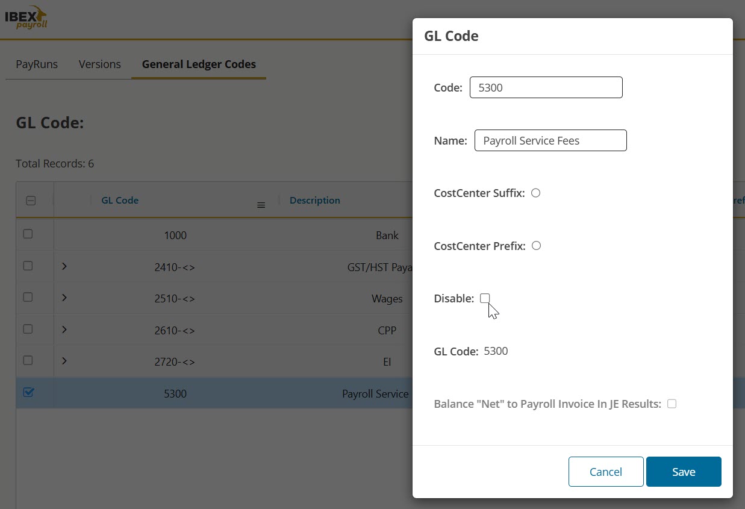Check the row checkbox for 2510-<> Wages
This screenshot has height=509, width=745.
(28, 297)
